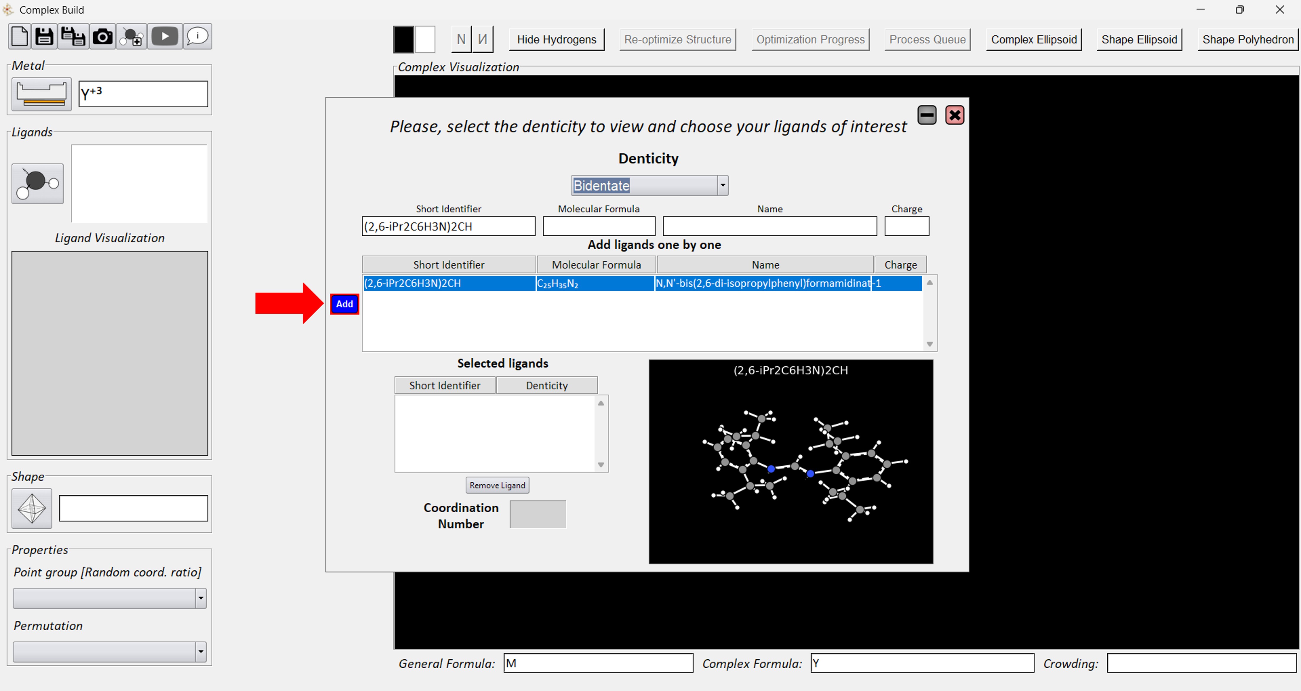The width and height of the screenshot is (1301, 691).
Task: Expand the Permutation dropdown
Action: pyautogui.click(x=200, y=652)
